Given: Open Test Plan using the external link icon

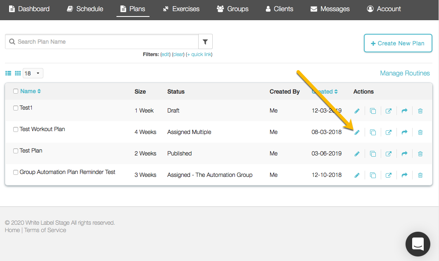Looking at the screenshot, I should [388, 154].
